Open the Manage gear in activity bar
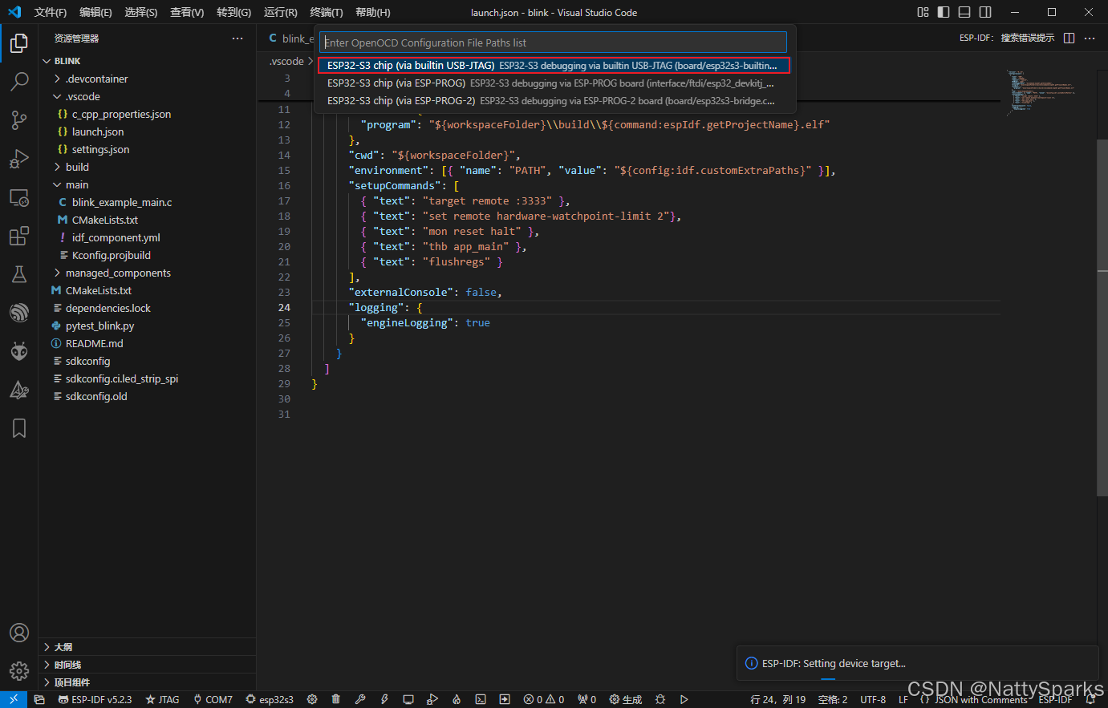The height and width of the screenshot is (708, 1108). 19,670
